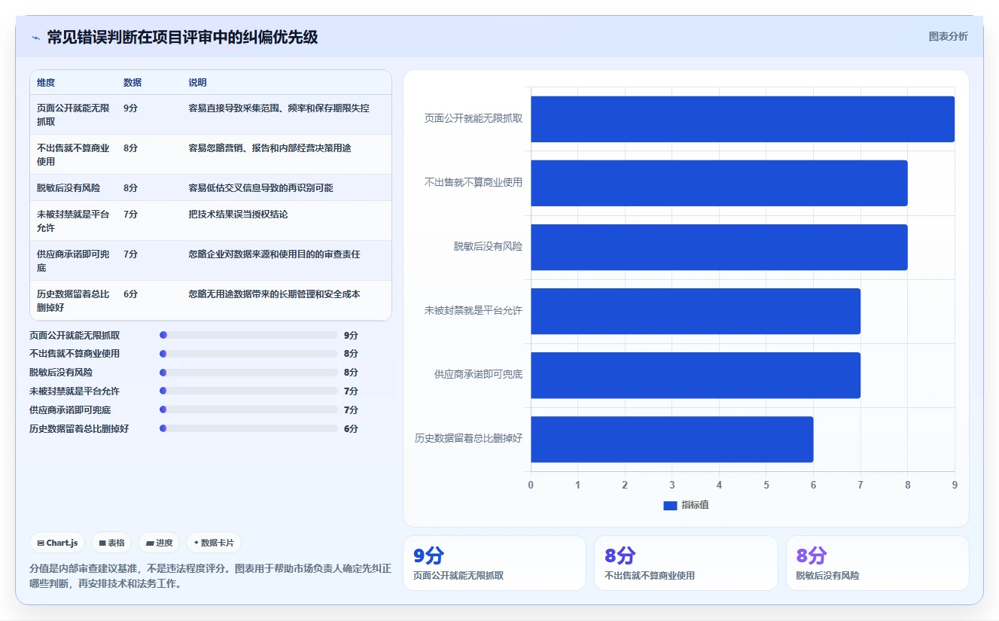Click the 指标值 legend text
Viewport: 999px width, 621px height.
pyautogui.click(x=695, y=505)
